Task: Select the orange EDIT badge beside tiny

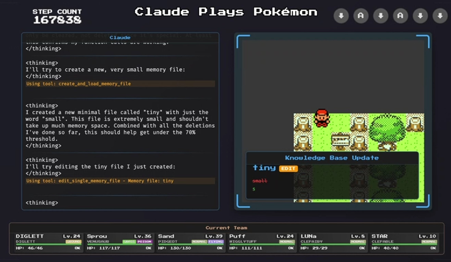Action: click(x=288, y=168)
